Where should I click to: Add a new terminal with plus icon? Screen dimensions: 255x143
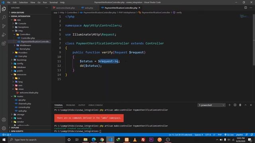point(229,105)
